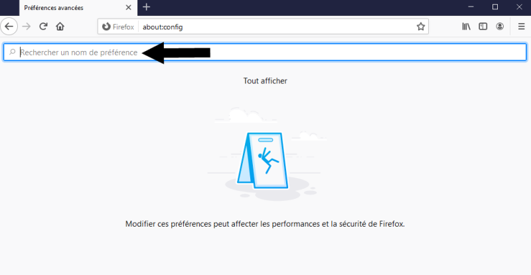Open the Library bookshelf icon

(x=467, y=27)
